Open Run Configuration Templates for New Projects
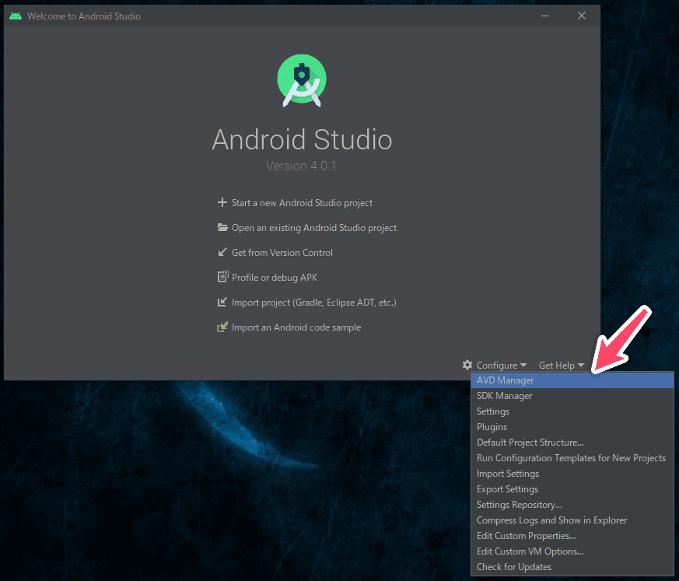Screen dimensions: 679x581 point(572,458)
